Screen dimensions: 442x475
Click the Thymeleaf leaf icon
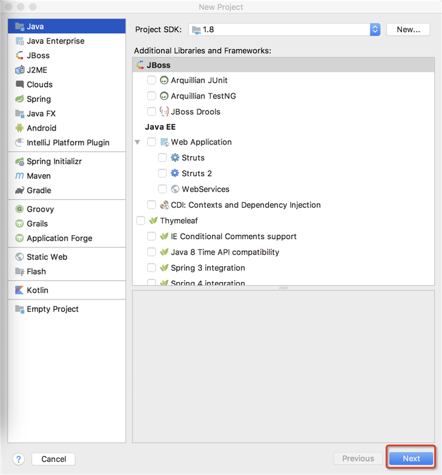(153, 220)
